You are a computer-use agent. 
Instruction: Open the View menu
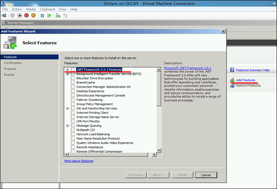click(x=62, y=9)
